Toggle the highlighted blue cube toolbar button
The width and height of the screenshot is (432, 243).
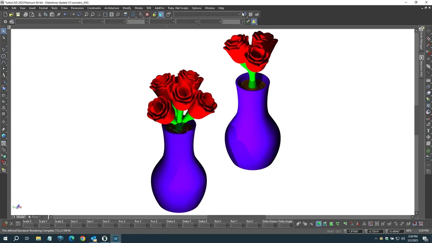click(161, 14)
